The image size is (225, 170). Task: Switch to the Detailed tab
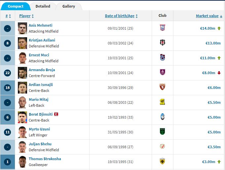click(x=43, y=6)
